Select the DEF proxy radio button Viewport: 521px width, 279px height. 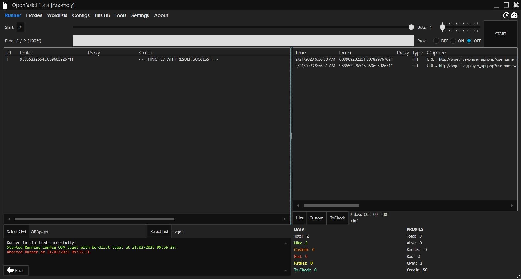tap(436, 41)
